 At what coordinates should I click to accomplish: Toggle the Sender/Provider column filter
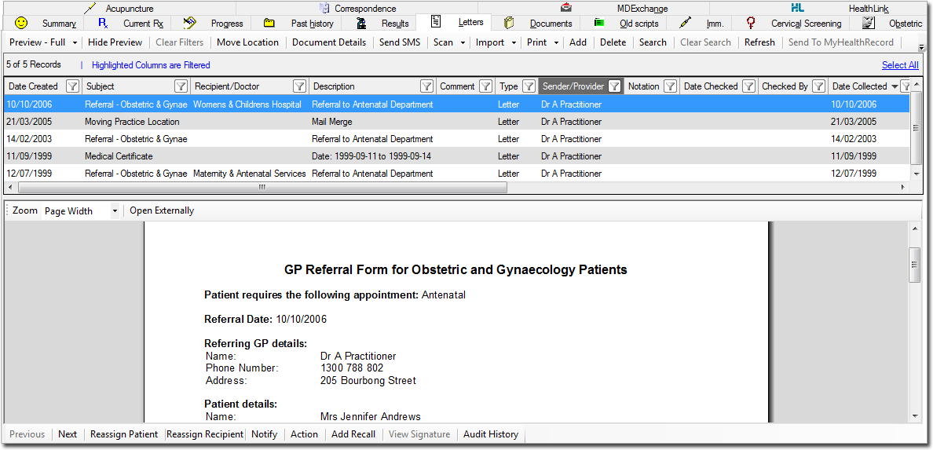615,86
